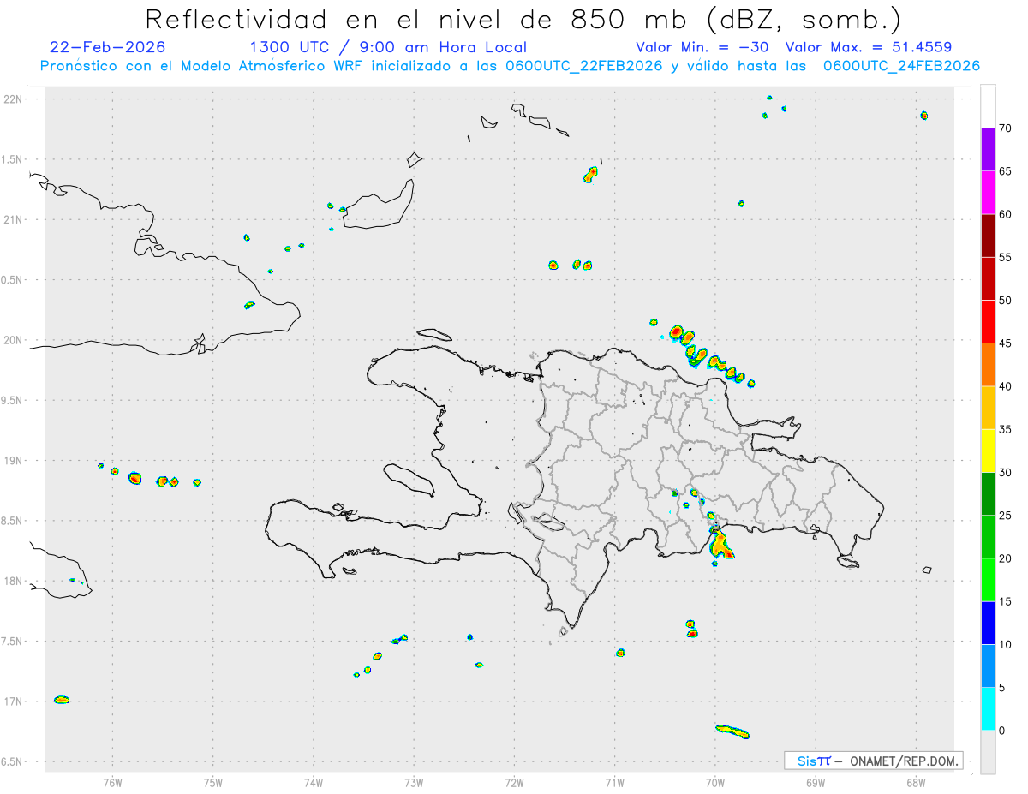The width and height of the screenshot is (1028, 794).
Task: Select the yellow 30–35 dBZ colorbar segment
Action: pos(988,451)
